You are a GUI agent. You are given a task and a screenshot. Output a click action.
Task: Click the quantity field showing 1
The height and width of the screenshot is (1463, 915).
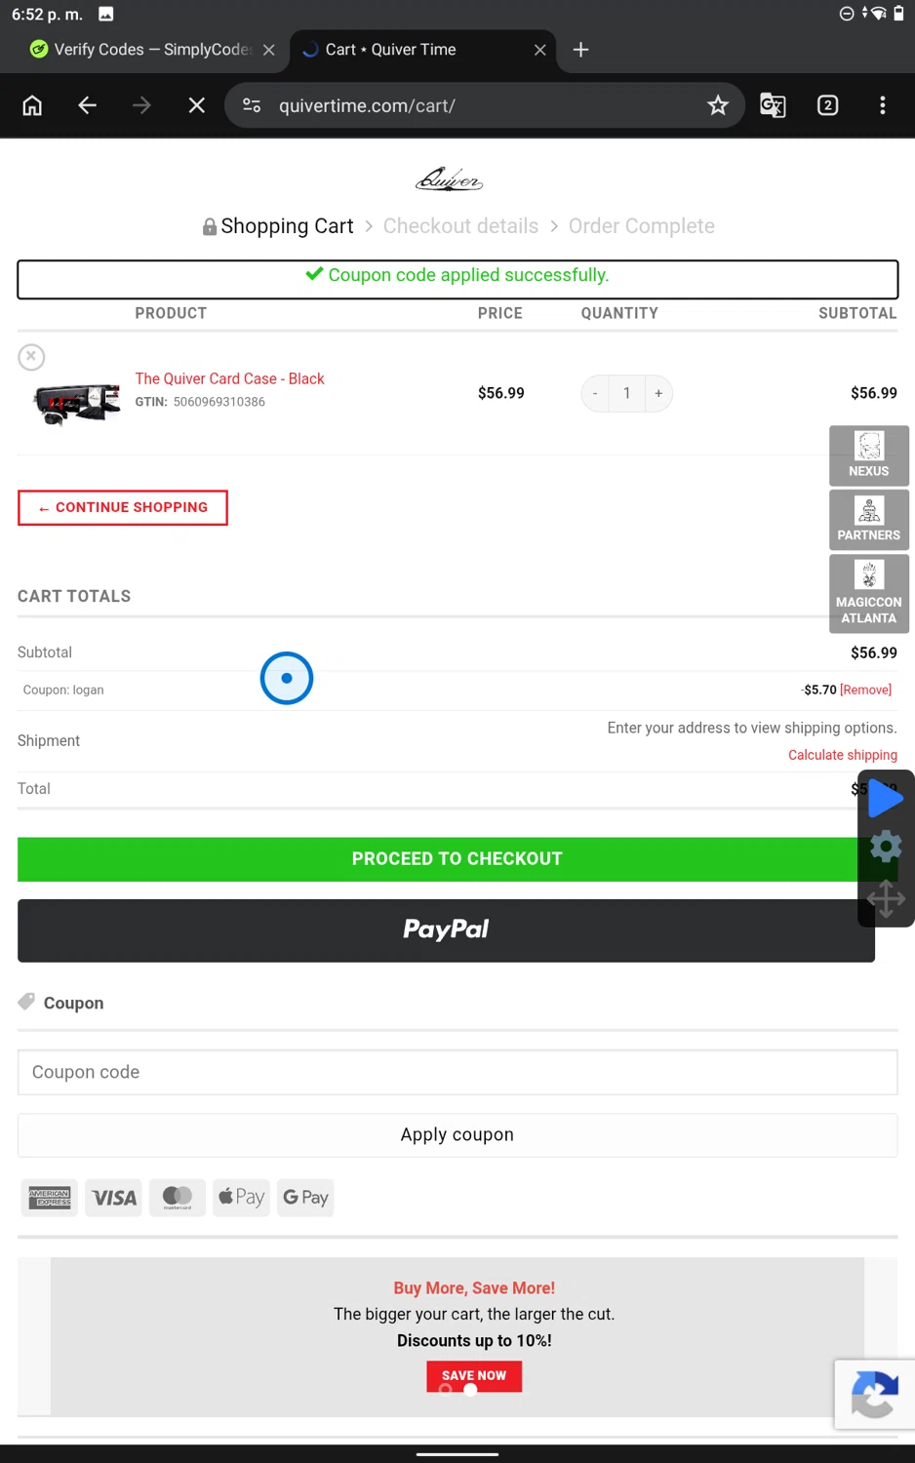(x=626, y=393)
